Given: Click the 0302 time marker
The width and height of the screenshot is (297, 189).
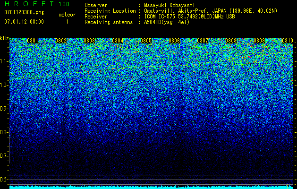Looking at the screenshot, I should [x=61, y=41].
